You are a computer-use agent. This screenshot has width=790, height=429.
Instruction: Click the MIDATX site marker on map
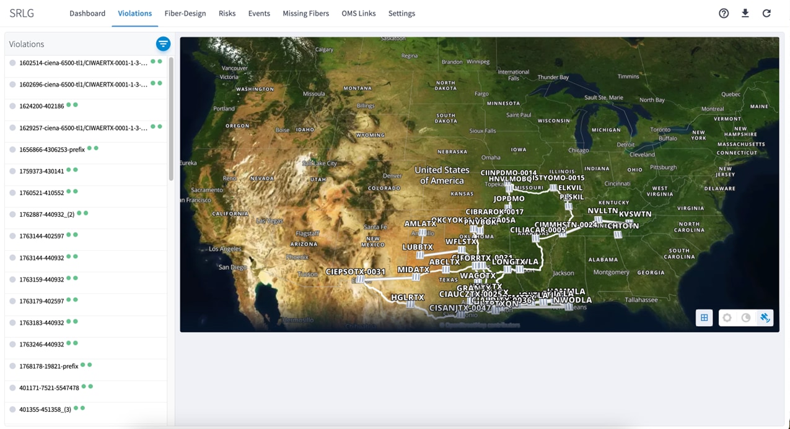pyautogui.click(x=416, y=278)
